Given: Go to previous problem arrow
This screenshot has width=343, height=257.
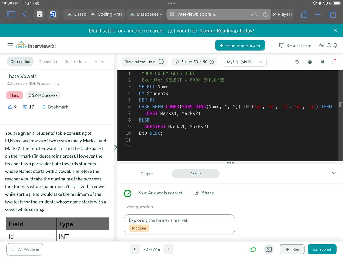Looking at the screenshot, I should [135, 249].
